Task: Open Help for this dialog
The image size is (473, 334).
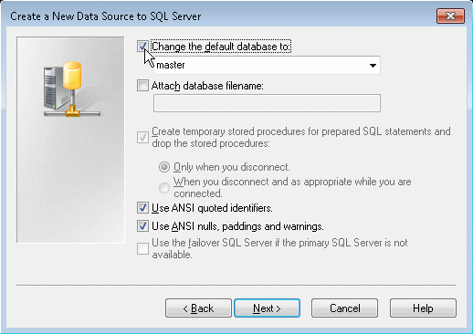Action: pos(423,308)
